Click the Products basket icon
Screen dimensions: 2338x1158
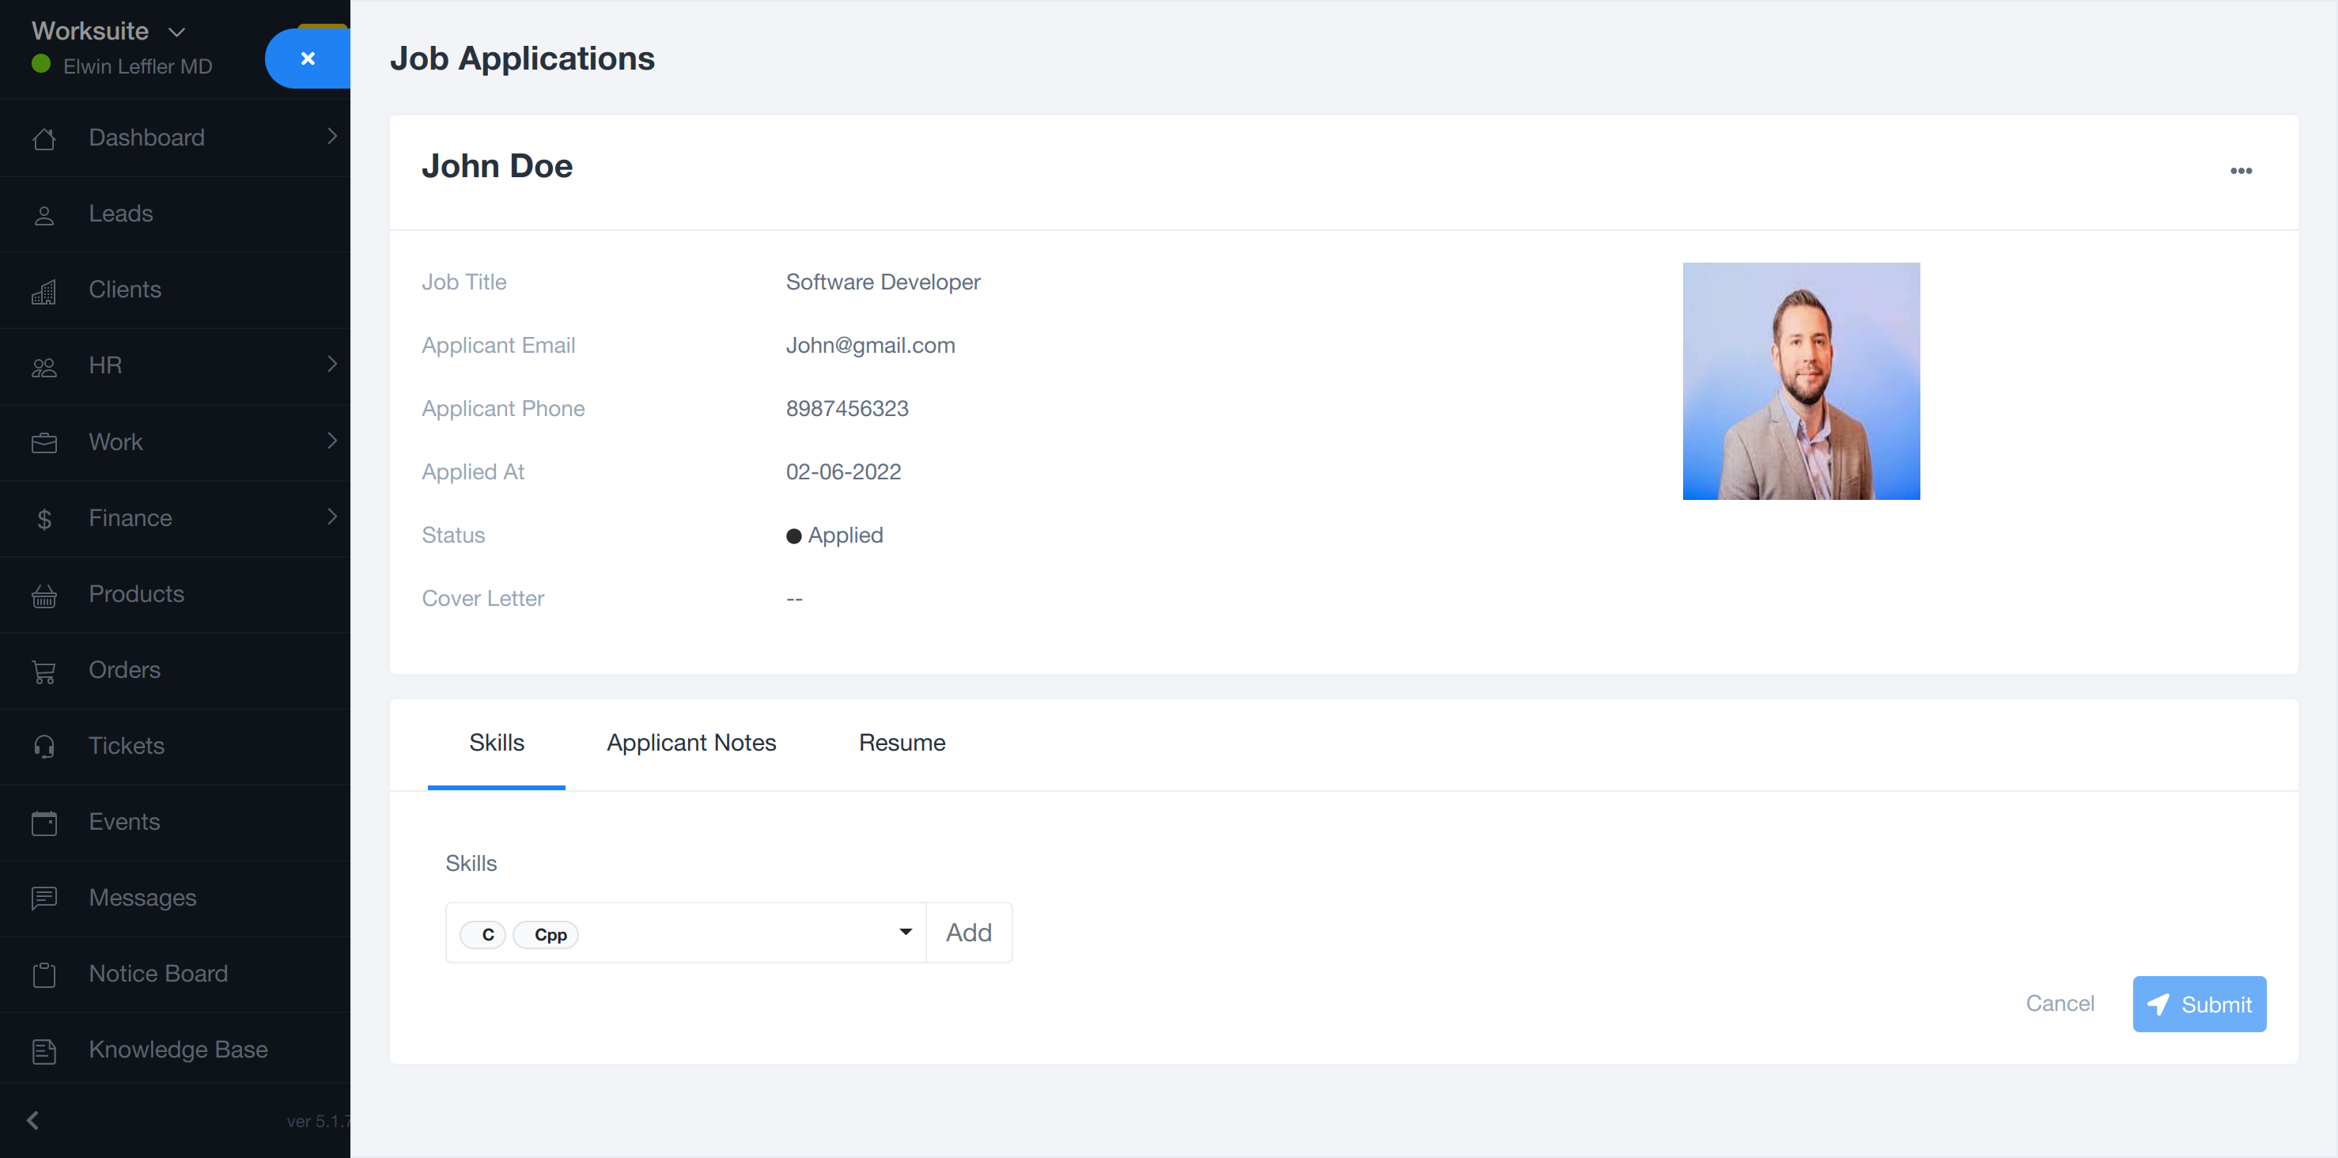(x=44, y=596)
